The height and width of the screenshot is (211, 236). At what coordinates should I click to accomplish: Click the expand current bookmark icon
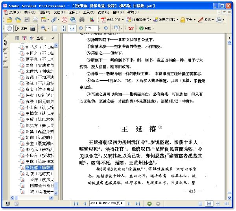31,38
